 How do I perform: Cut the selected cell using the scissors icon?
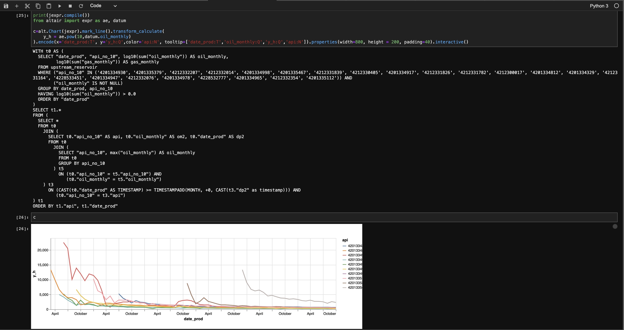[27, 6]
